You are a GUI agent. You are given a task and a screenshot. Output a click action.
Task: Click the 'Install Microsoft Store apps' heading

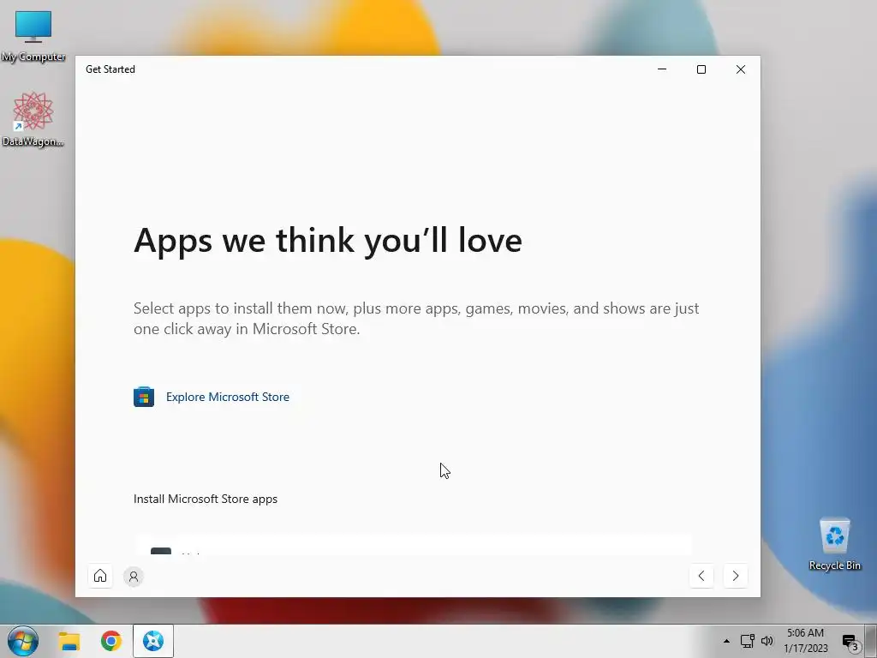[x=206, y=499]
